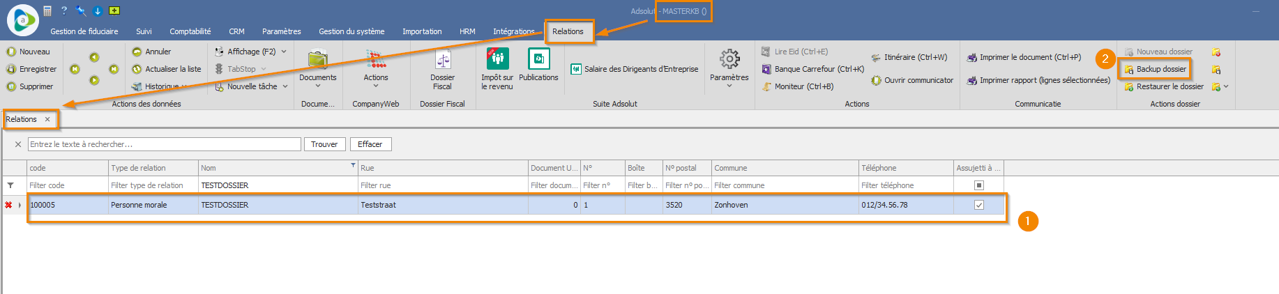Open the calculator from the quick toolbar
The image size is (1279, 294).
[x=47, y=10]
